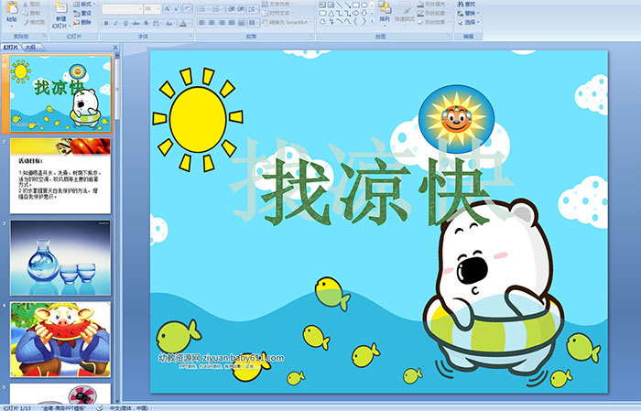The width and height of the screenshot is (641, 411).
Task: Select slide 4 thumbnail with watermelon pig
Action: (x=60, y=339)
